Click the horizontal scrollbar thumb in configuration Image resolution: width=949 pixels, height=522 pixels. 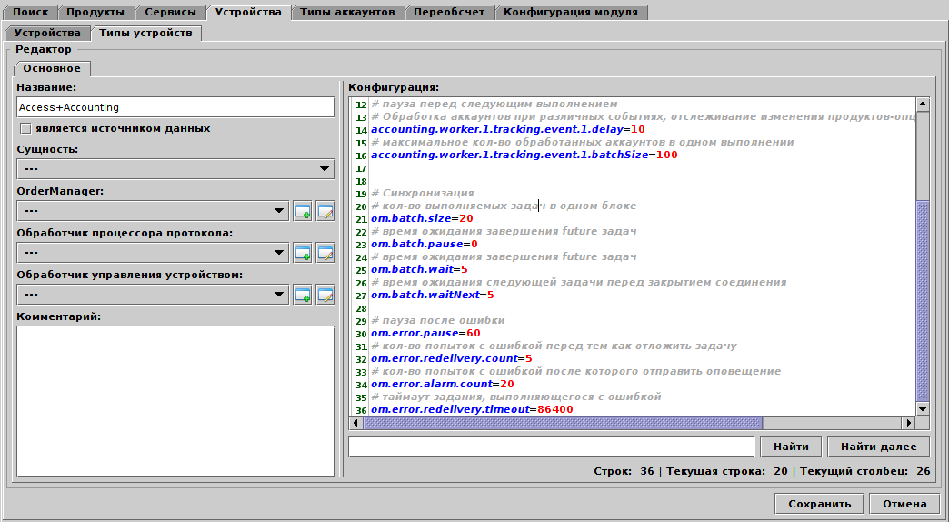(x=563, y=422)
